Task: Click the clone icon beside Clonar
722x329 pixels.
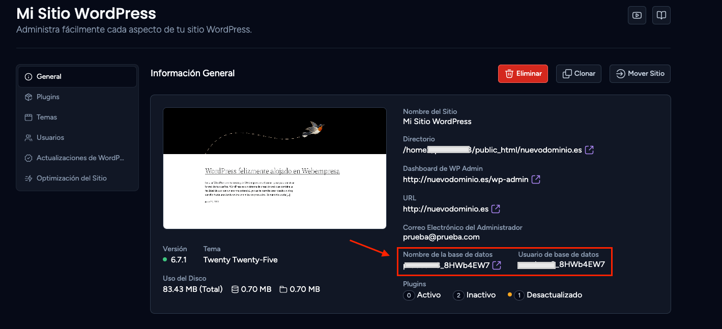Action: tap(567, 74)
